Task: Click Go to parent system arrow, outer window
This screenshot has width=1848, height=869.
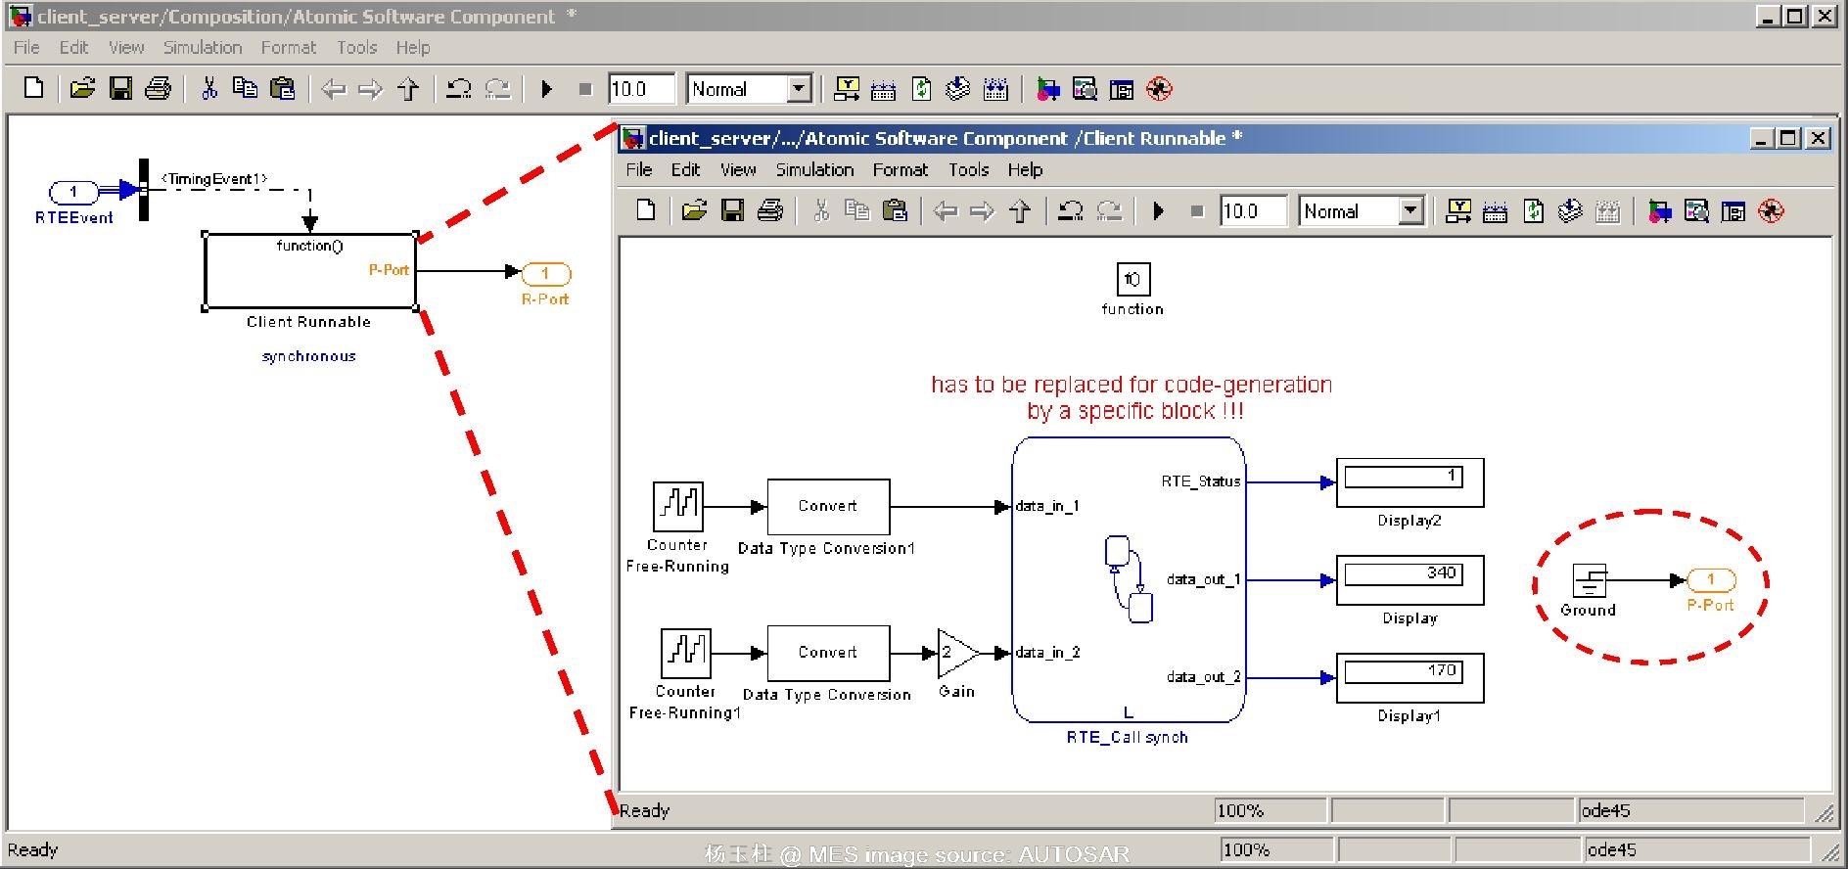Action: (408, 90)
